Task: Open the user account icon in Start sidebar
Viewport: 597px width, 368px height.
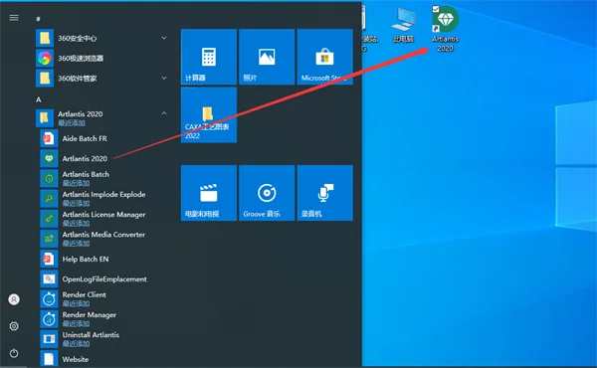Action: (14, 299)
